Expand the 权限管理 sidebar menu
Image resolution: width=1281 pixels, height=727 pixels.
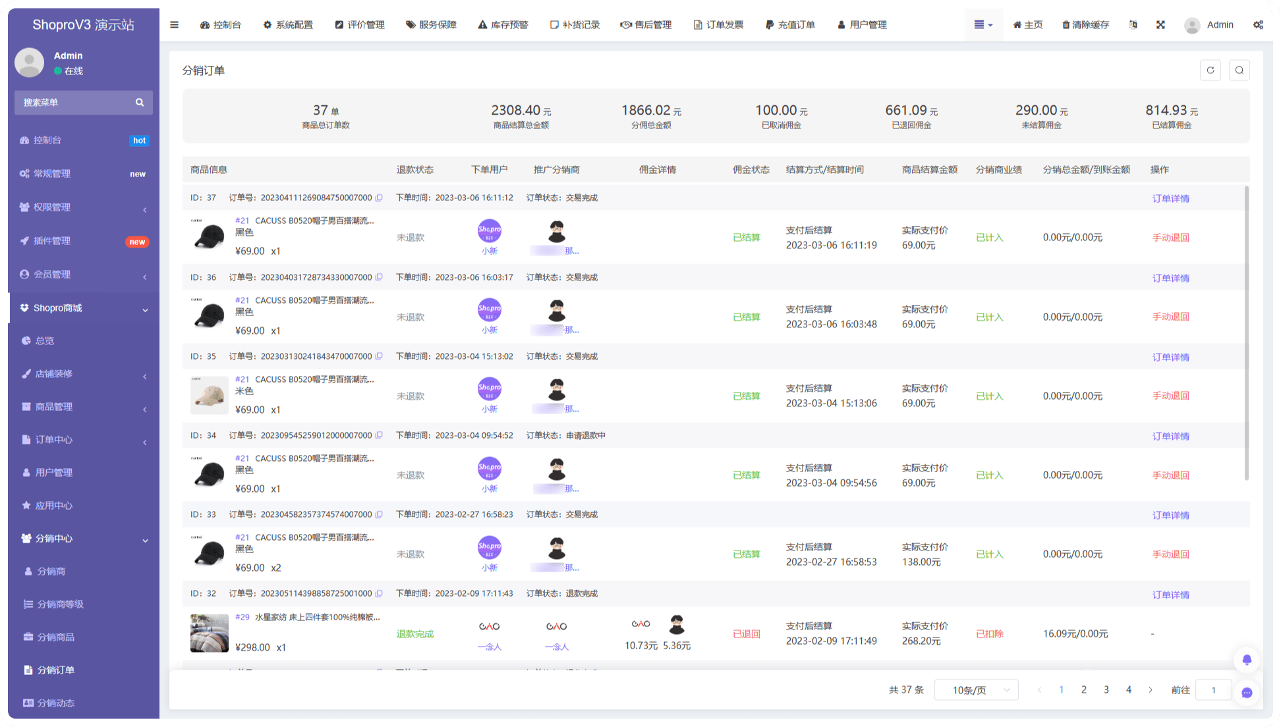(x=84, y=207)
